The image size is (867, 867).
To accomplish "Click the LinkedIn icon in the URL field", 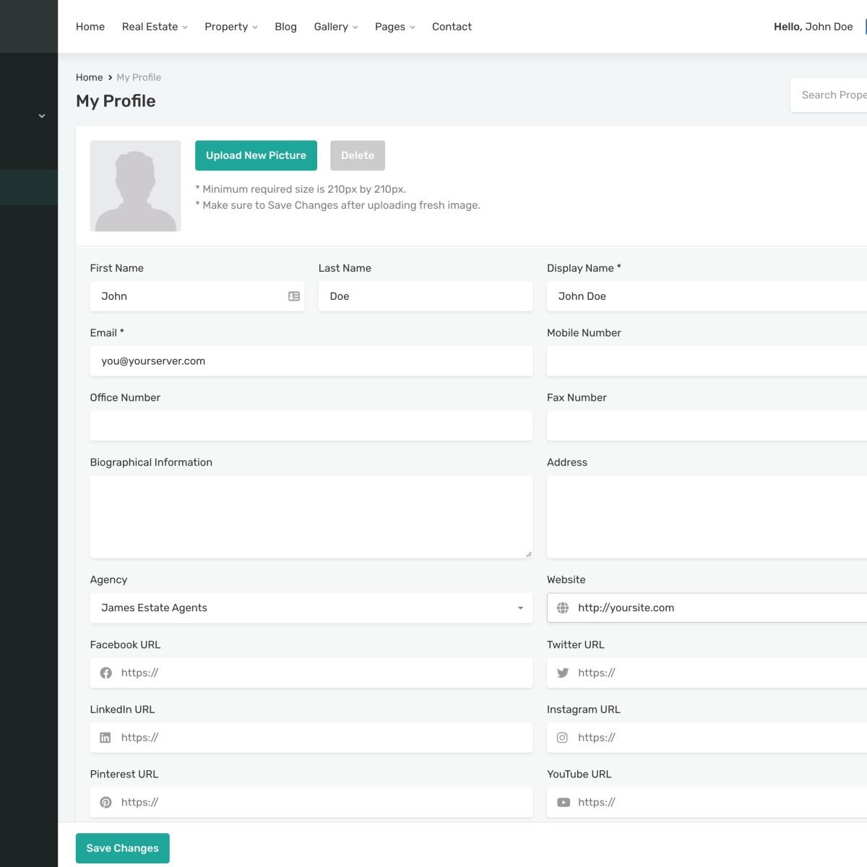I will [x=105, y=738].
